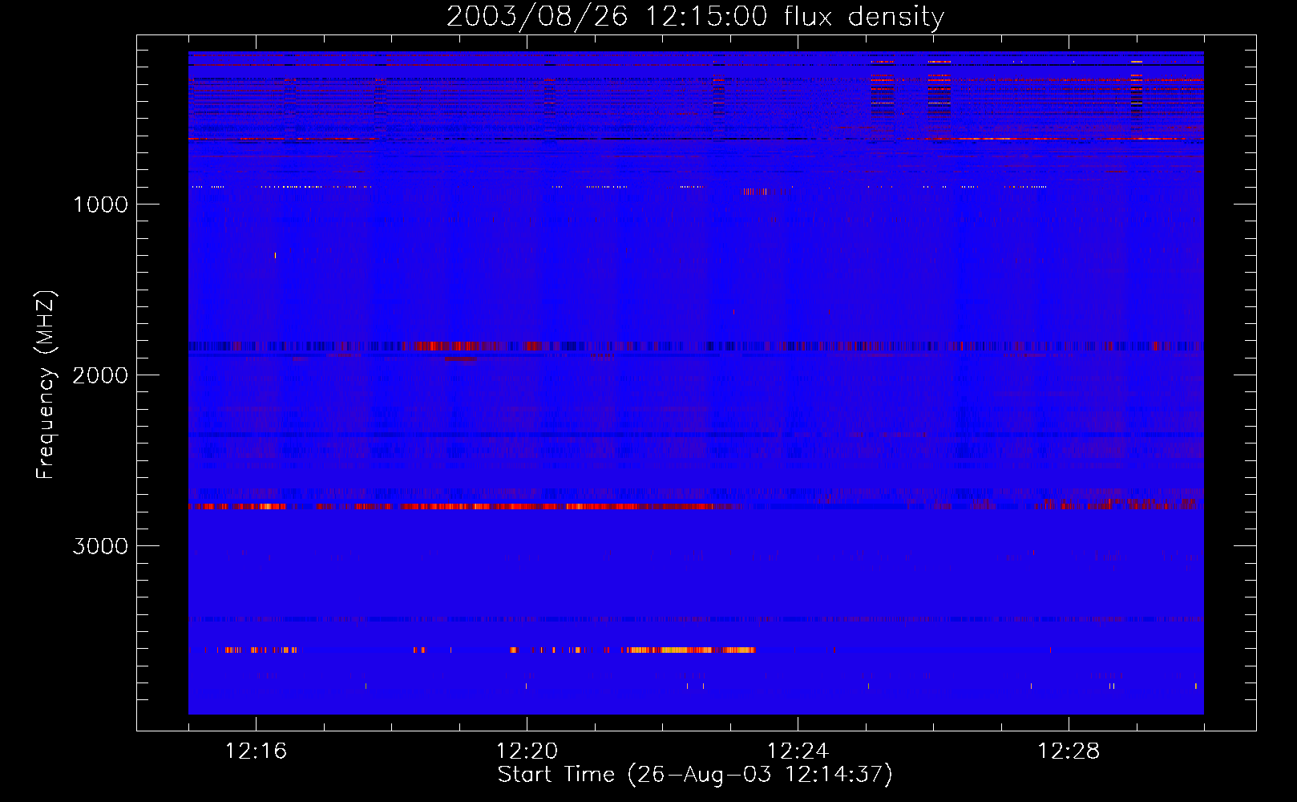Click the plot title '2003/08/26 12:15:00 flux density'
Image resolution: width=1297 pixels, height=802 pixels.
(695, 17)
